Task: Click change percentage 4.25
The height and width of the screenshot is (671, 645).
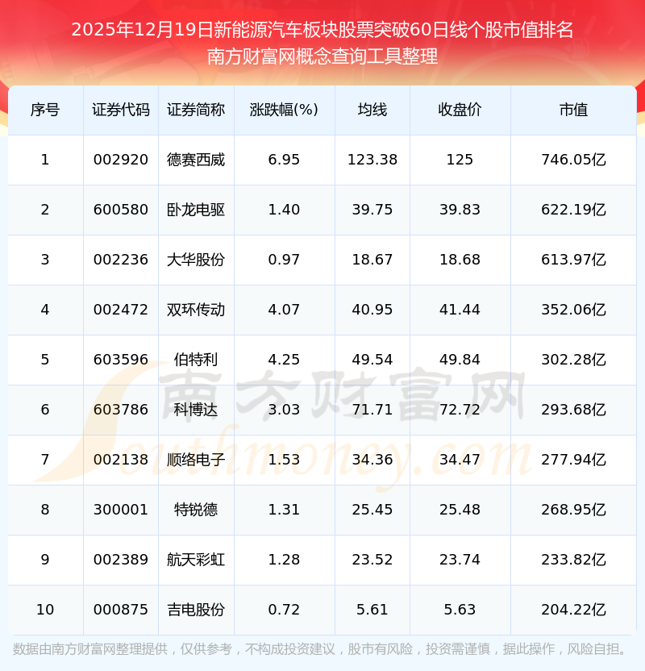Action: pyautogui.click(x=284, y=360)
